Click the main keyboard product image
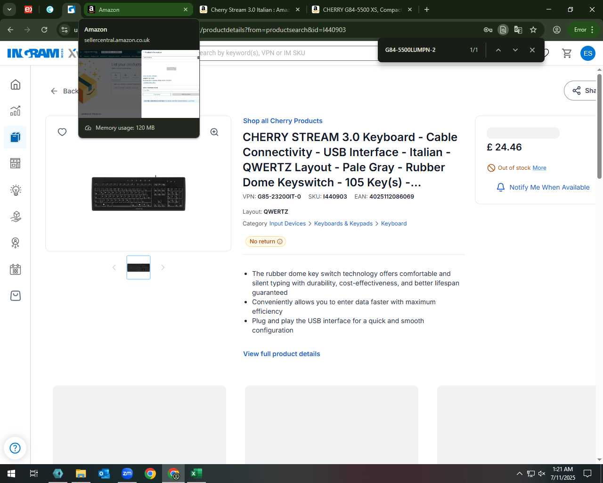The width and height of the screenshot is (603, 483). tap(139, 193)
